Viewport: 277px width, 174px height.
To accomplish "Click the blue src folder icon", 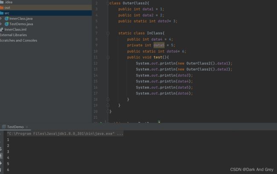I will pos(2,13).
